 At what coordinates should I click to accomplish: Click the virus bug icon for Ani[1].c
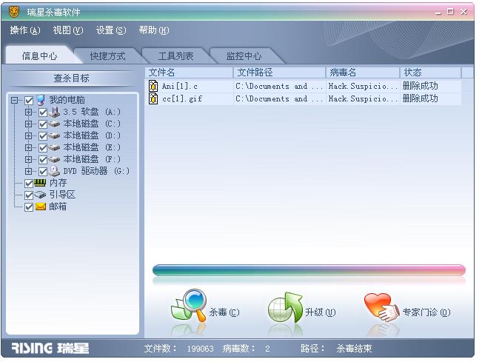pyautogui.click(x=153, y=86)
